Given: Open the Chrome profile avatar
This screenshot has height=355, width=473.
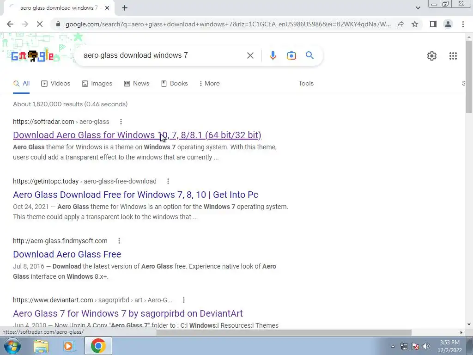Looking at the screenshot, I should point(448,24).
